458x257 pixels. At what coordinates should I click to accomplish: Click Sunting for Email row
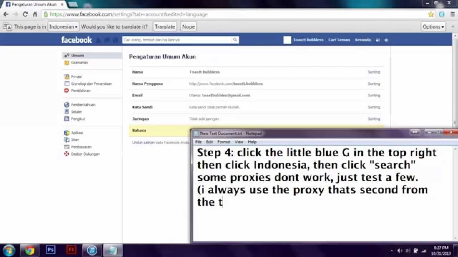pyautogui.click(x=374, y=95)
